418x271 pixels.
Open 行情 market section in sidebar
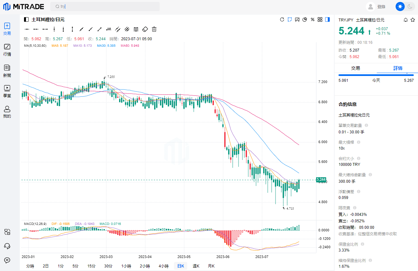pos(7,50)
